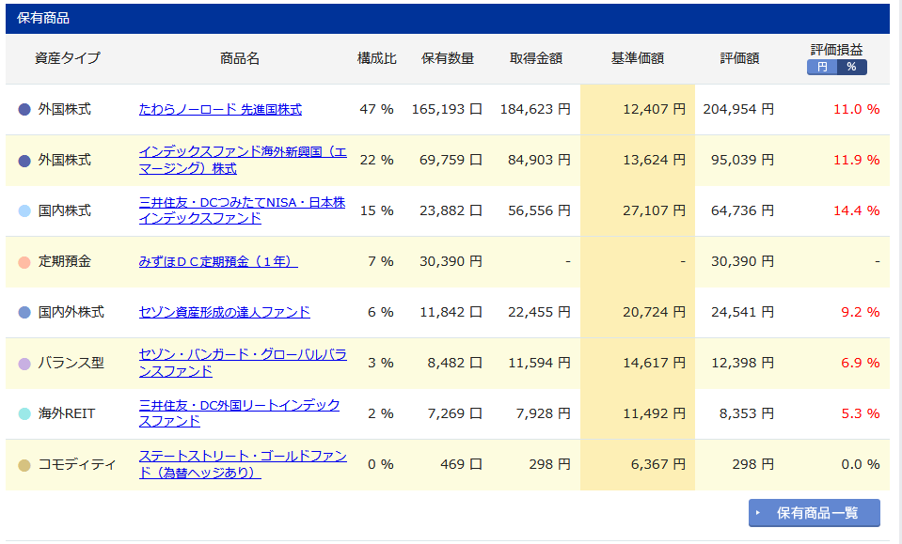Click the 商品名 column header
This screenshot has height=544, width=902.
click(x=240, y=58)
